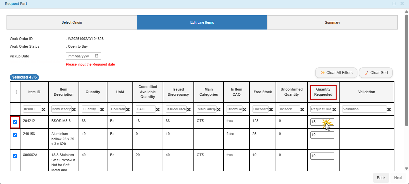Image resolution: width=409 pixels, height=184 pixels.
Task: Open the Pickup Date calendar picker icon
Action: [96, 56]
